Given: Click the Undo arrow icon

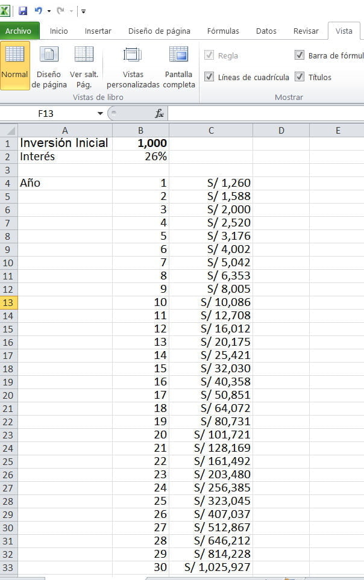Looking at the screenshot, I should click(39, 11).
